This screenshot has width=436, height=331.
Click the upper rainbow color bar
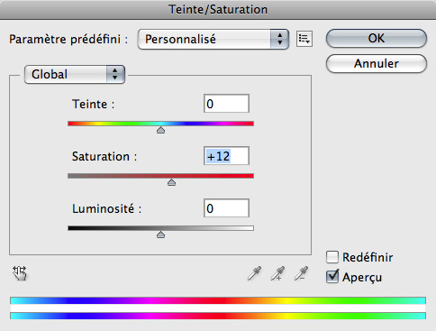click(x=218, y=300)
